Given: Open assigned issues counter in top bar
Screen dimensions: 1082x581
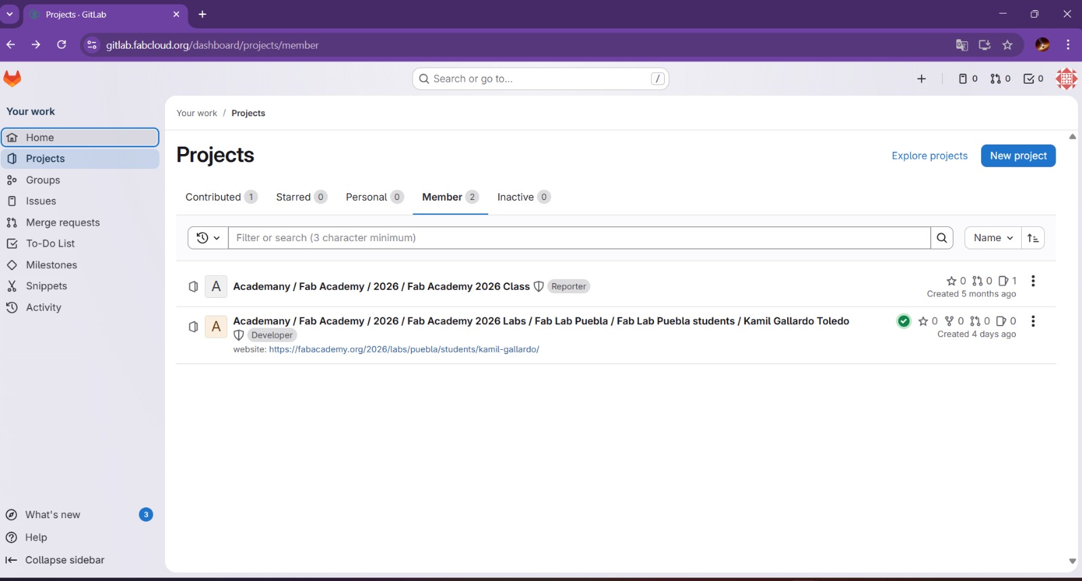Looking at the screenshot, I should 968,79.
